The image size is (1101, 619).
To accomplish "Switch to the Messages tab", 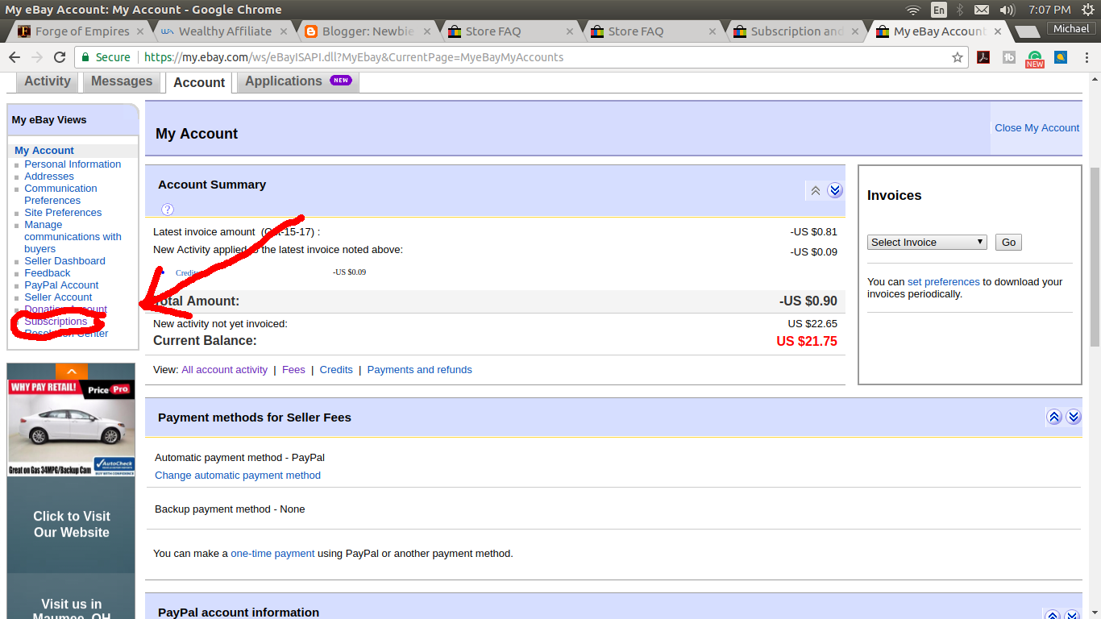I will tap(121, 81).
